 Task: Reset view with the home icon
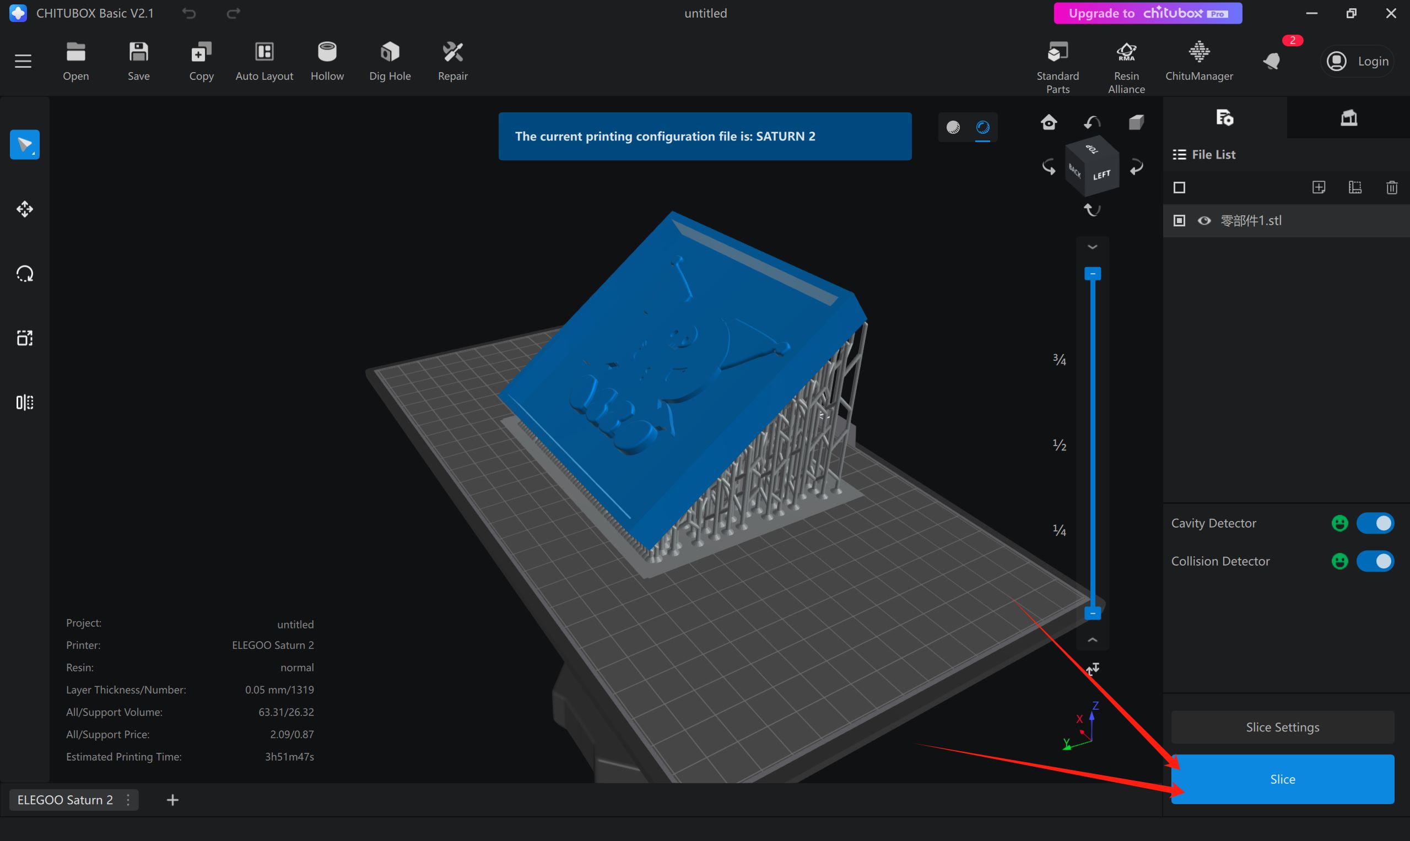tap(1049, 122)
